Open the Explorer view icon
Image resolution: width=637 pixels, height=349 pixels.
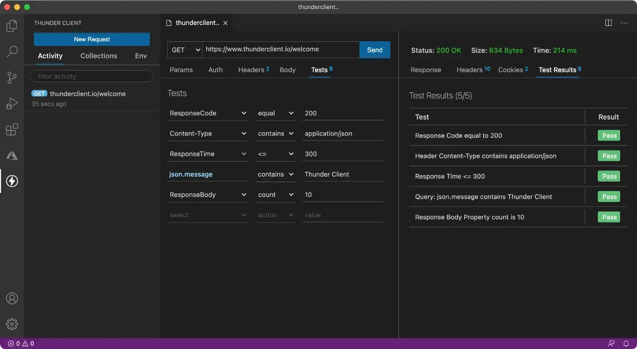12,25
